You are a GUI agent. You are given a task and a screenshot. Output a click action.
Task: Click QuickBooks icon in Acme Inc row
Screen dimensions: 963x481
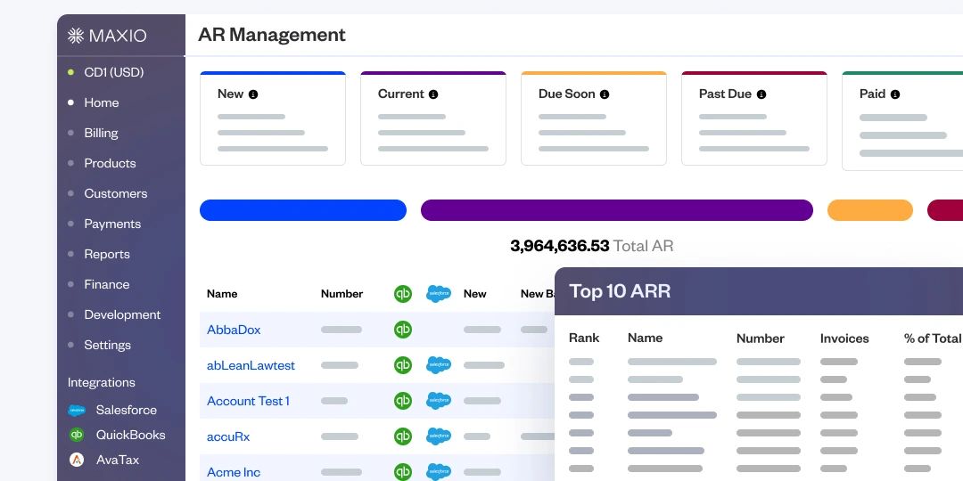pos(403,472)
